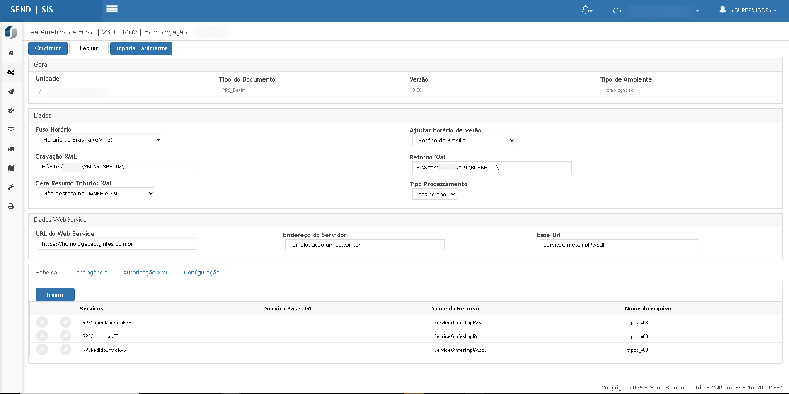Viewport: 789px width, 394px height.
Task: Open the Fuso Horário dropdown
Action: point(100,139)
